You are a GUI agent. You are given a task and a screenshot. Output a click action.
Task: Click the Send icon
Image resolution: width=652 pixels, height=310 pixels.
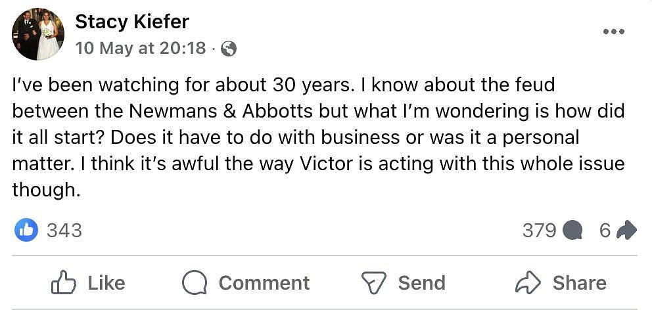point(374,283)
